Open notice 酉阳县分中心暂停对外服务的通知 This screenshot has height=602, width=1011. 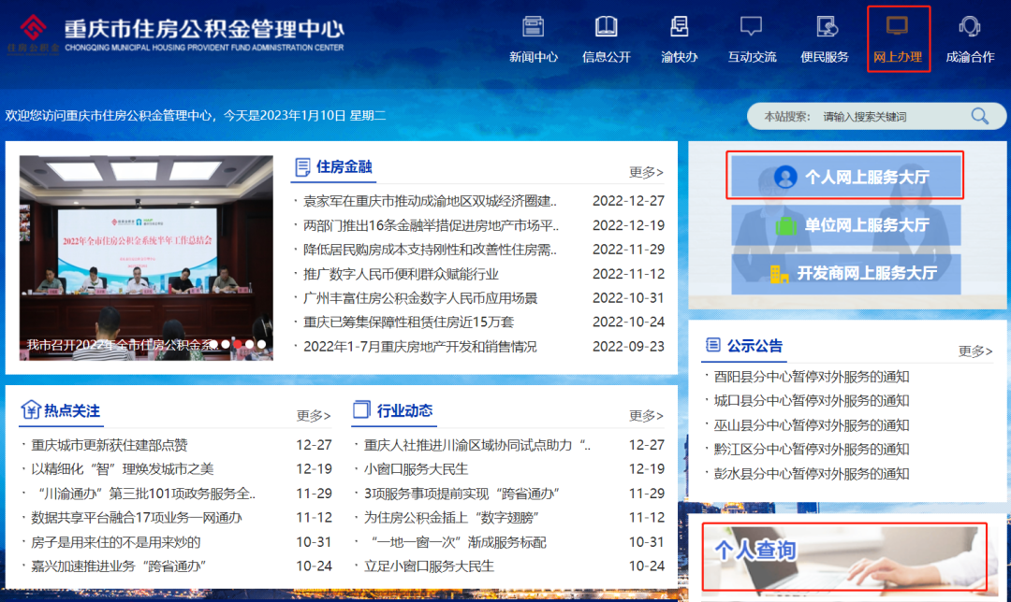coord(811,377)
